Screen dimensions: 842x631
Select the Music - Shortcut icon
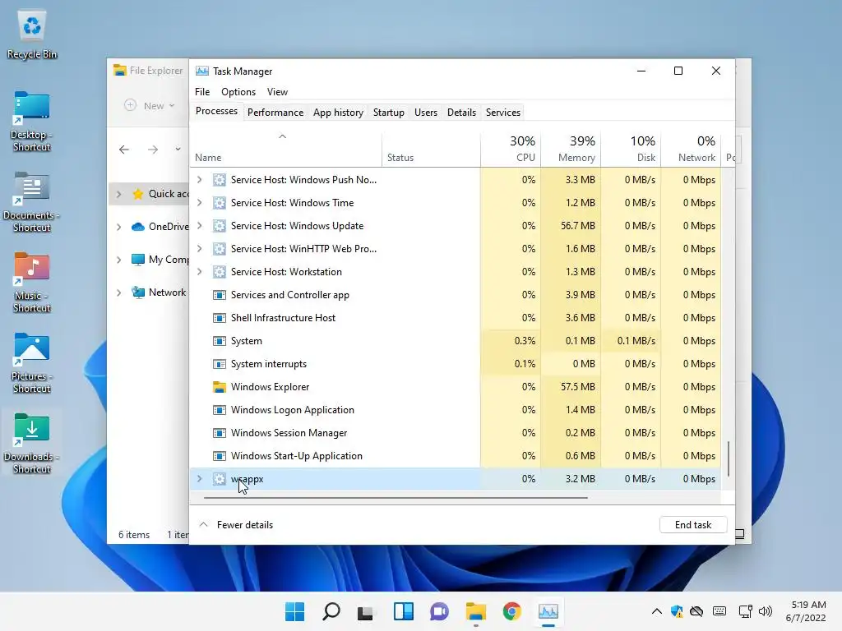tap(32, 283)
